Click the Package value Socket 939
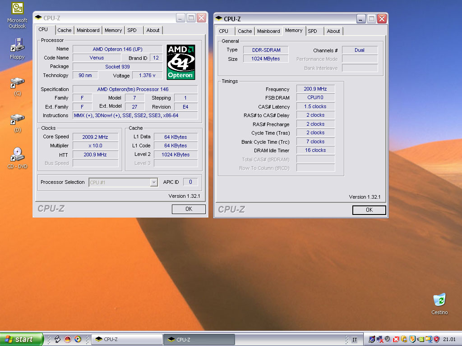Screen dimensions: 462x346 tap(118, 67)
